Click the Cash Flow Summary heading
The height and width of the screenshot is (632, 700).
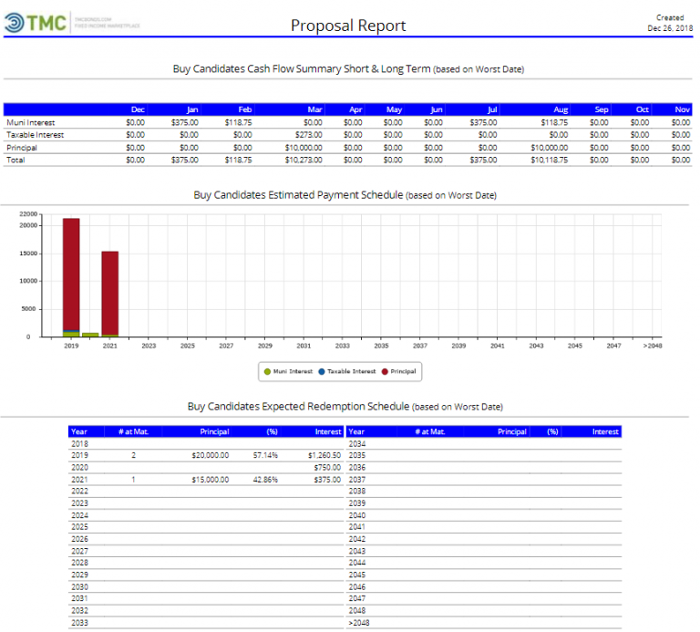[348, 69]
